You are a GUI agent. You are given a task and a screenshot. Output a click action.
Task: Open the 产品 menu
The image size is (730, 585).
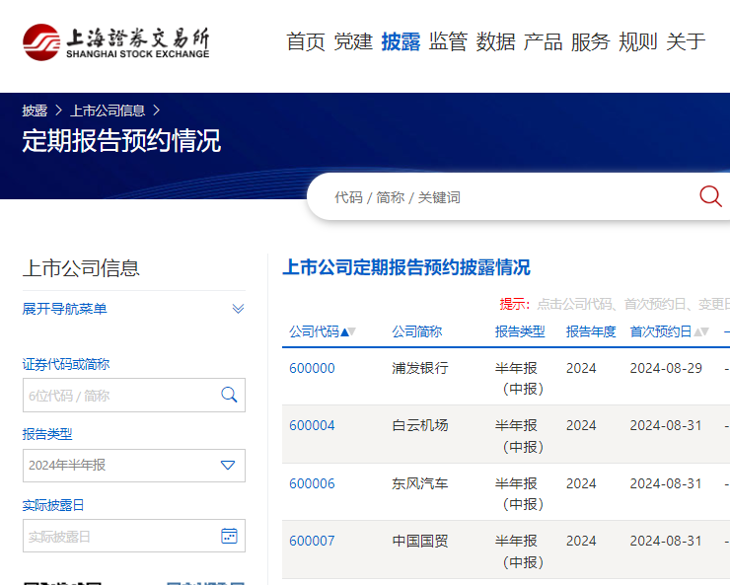click(x=543, y=41)
